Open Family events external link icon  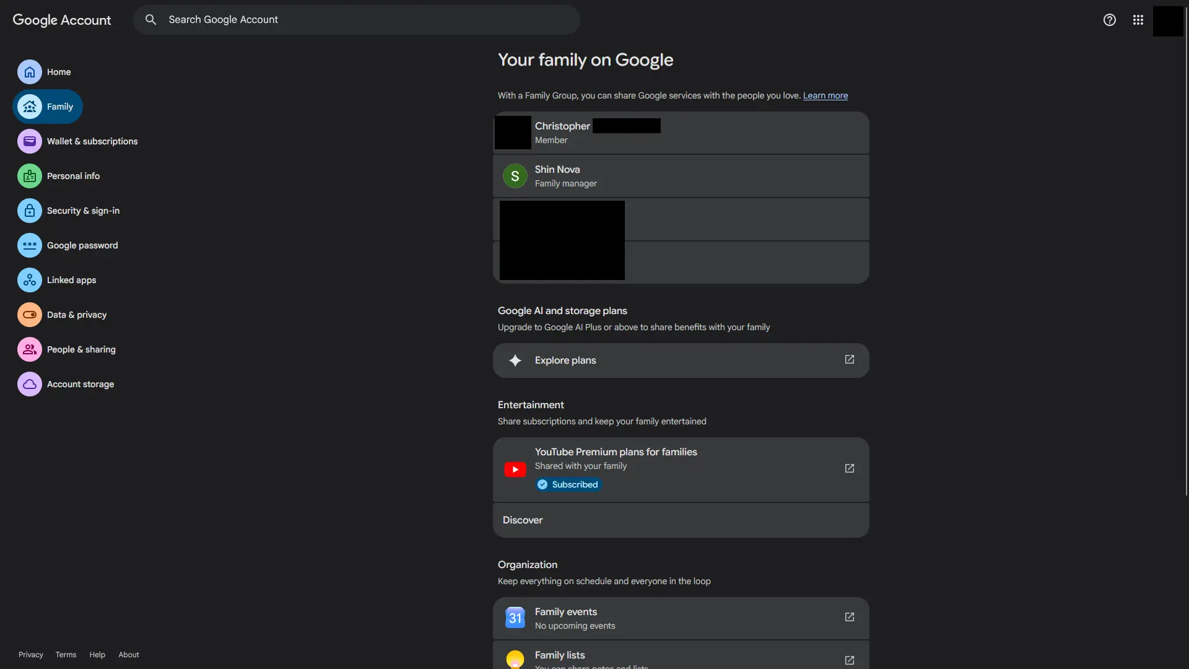pos(850,617)
